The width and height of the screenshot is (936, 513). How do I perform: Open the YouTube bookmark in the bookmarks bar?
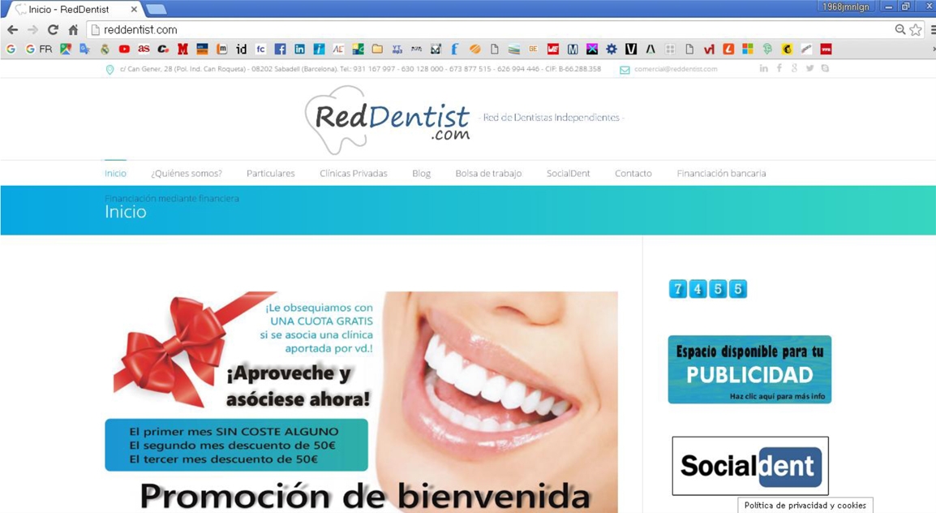pyautogui.click(x=124, y=50)
